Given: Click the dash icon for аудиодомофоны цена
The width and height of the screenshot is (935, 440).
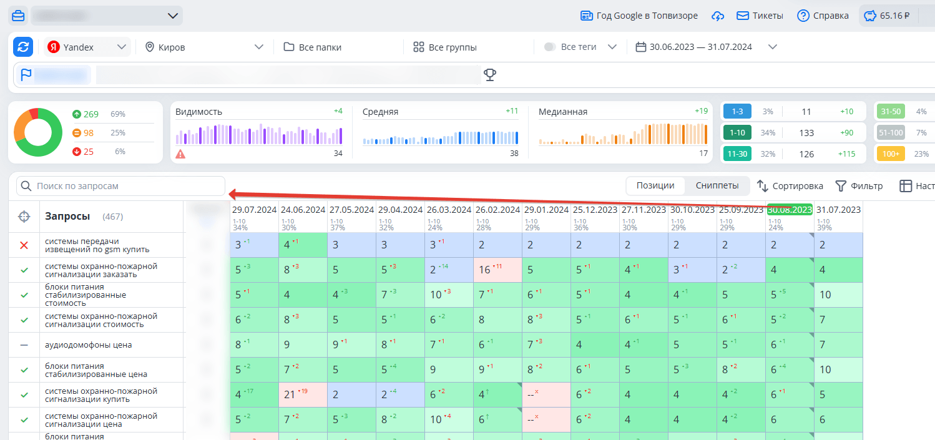Looking at the screenshot, I should click(24, 345).
